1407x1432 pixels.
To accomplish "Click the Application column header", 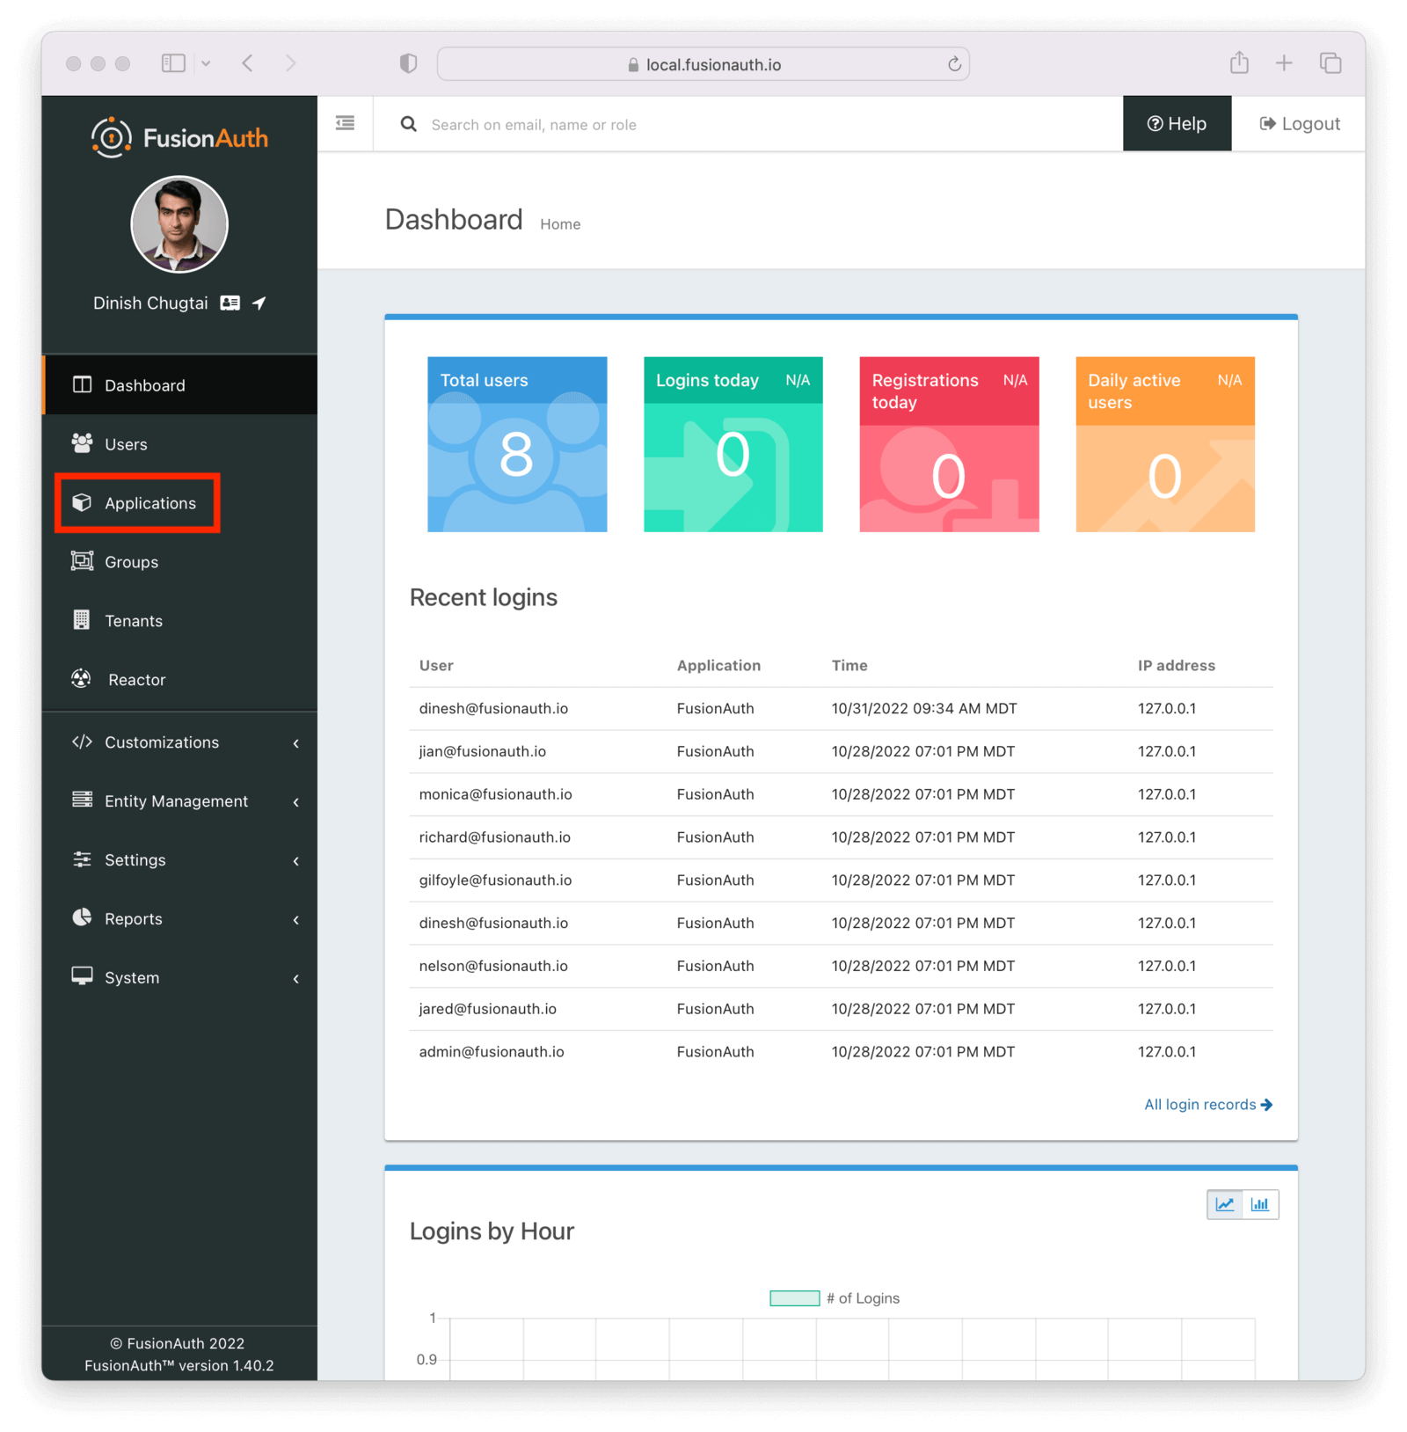I will (718, 665).
